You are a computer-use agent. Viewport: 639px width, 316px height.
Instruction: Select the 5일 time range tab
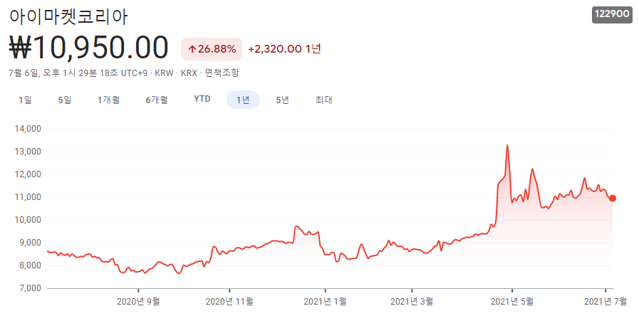click(65, 100)
